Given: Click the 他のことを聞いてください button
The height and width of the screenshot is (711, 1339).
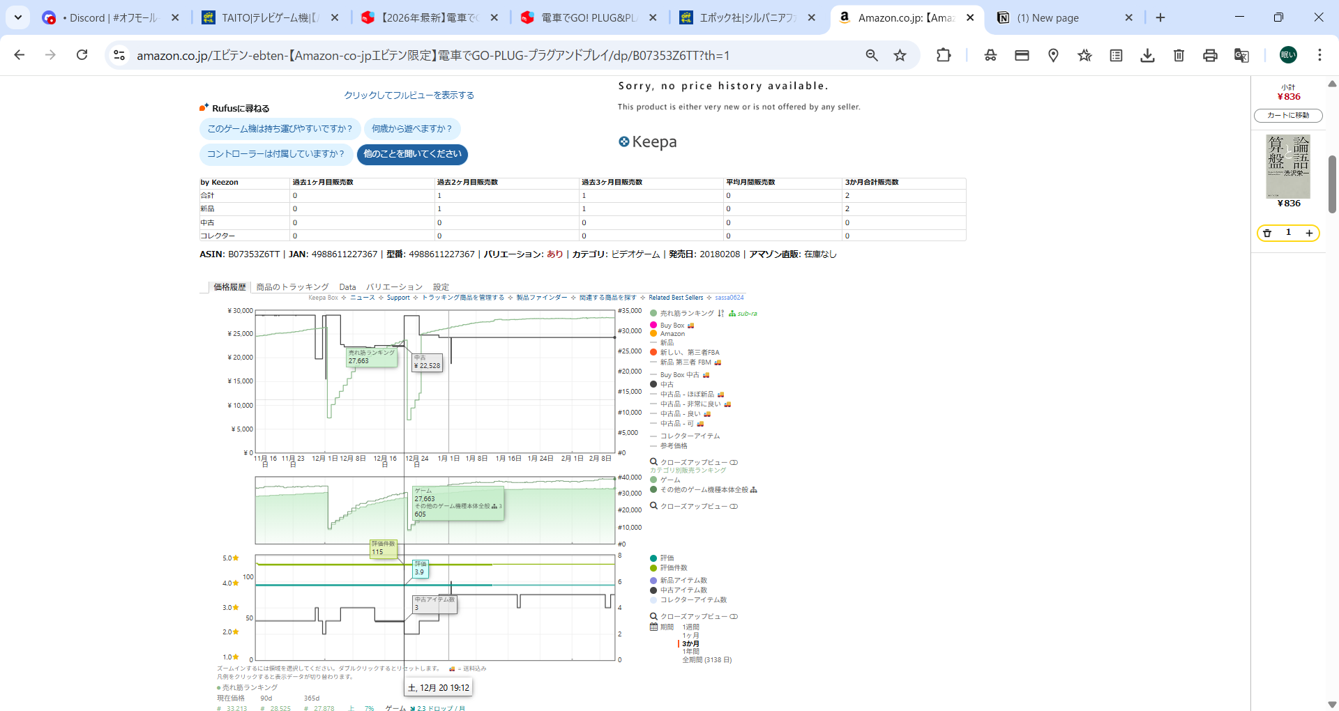Looking at the screenshot, I should click(412, 154).
